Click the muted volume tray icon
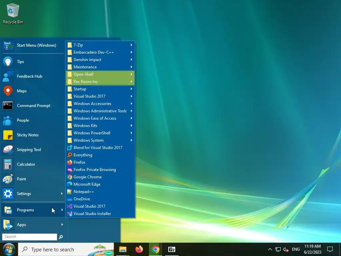 [286, 249]
